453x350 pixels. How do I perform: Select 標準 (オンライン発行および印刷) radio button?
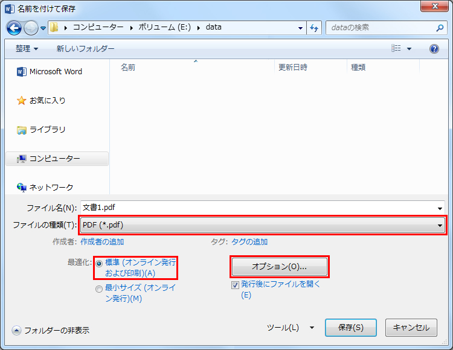tap(99, 264)
